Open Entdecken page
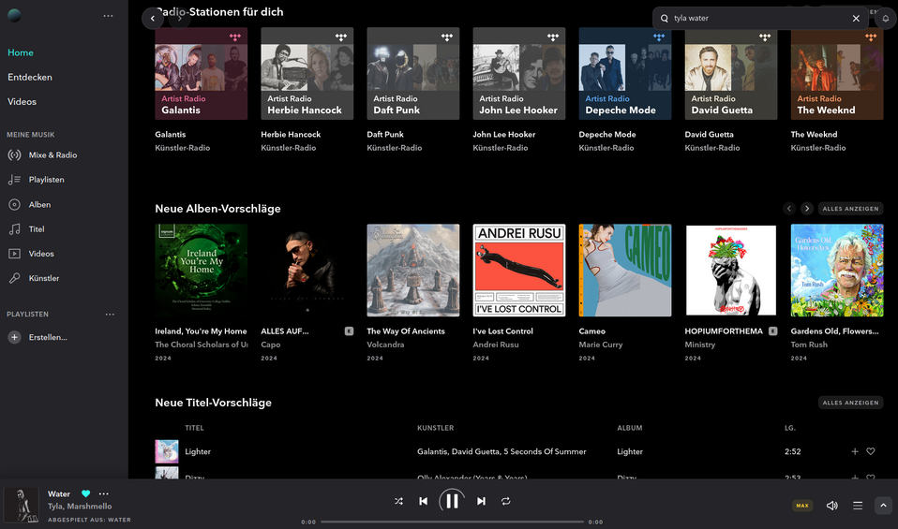The height and width of the screenshot is (529, 898). point(30,77)
